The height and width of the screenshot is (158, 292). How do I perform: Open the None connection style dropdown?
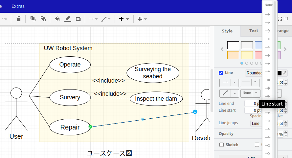250,93
